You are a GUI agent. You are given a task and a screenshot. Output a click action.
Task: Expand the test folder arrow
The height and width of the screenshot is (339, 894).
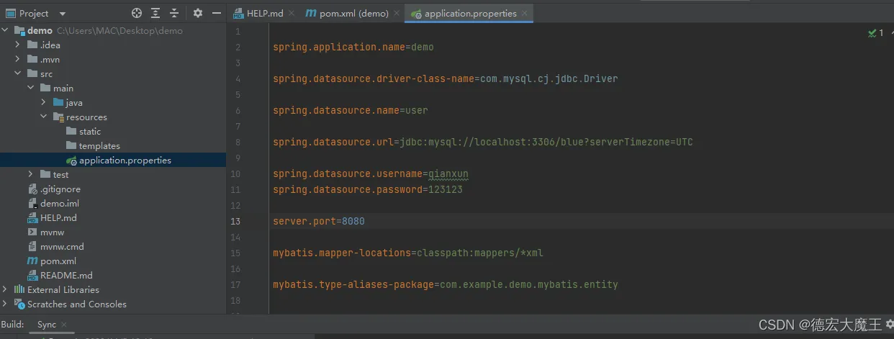tap(31, 174)
